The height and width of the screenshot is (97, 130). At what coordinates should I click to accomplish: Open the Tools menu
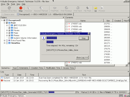tap(13, 4)
